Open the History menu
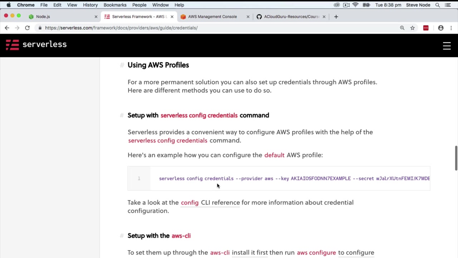This screenshot has width=458, height=258. coord(90,5)
